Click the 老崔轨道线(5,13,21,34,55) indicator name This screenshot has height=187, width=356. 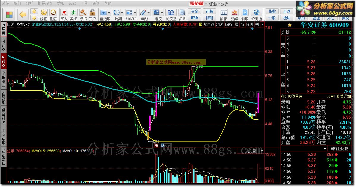(53, 24)
